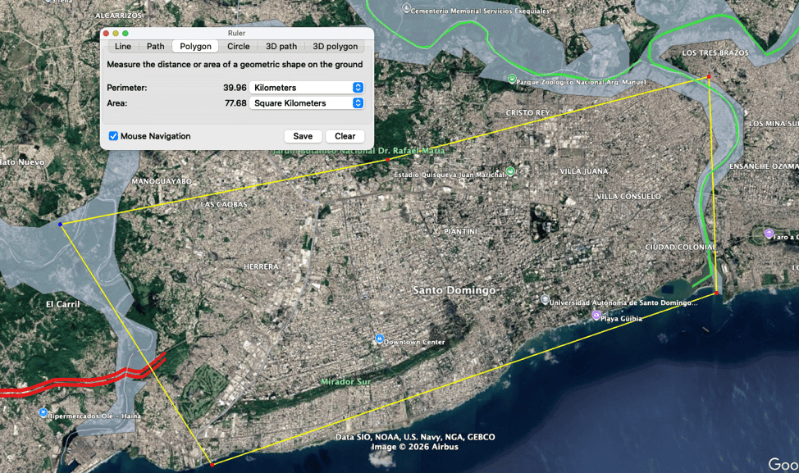Image resolution: width=799 pixels, height=473 pixels.
Task: Select the Polygon tab in Ruler
Action: pyautogui.click(x=196, y=47)
